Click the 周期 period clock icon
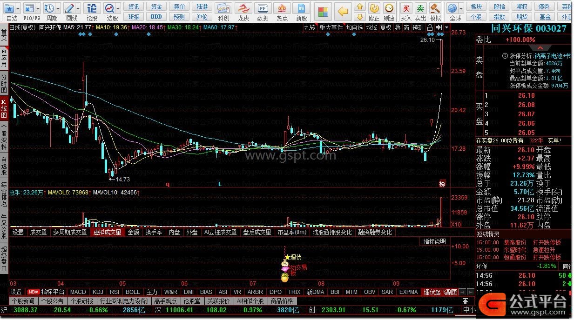 click(49, 8)
